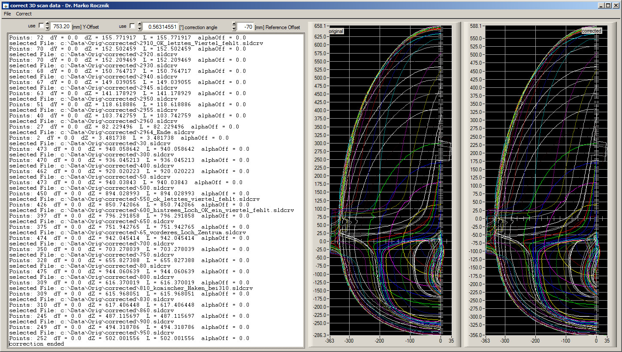Lower Reference Offset with the down arrow
Image resolution: width=622 pixels, height=352 pixels.
pyautogui.click(x=234, y=29)
